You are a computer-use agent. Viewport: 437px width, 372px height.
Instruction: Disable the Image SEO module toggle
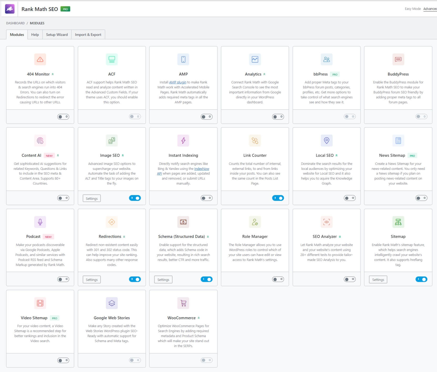[x=135, y=198]
